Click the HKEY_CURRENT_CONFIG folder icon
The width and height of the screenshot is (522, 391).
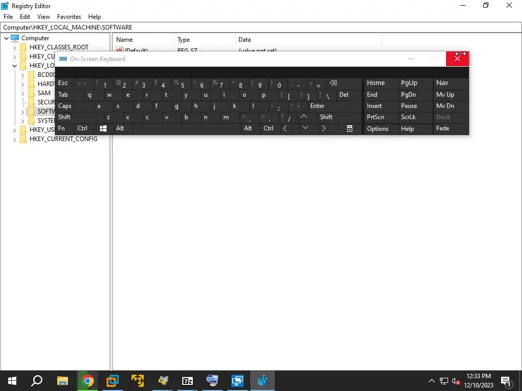(23, 139)
